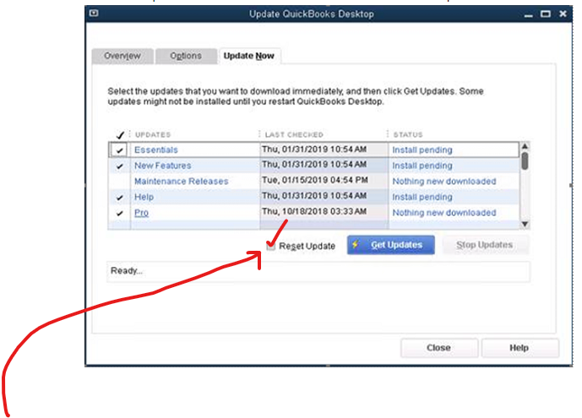Click the window system menu icon in title bar

coord(94,14)
